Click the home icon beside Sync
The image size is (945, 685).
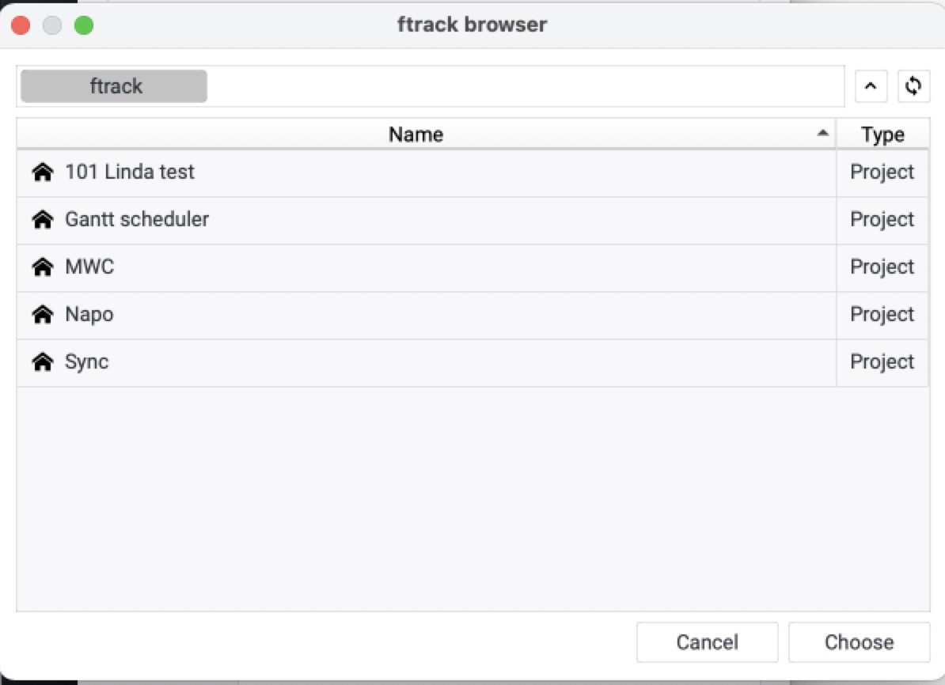point(44,361)
